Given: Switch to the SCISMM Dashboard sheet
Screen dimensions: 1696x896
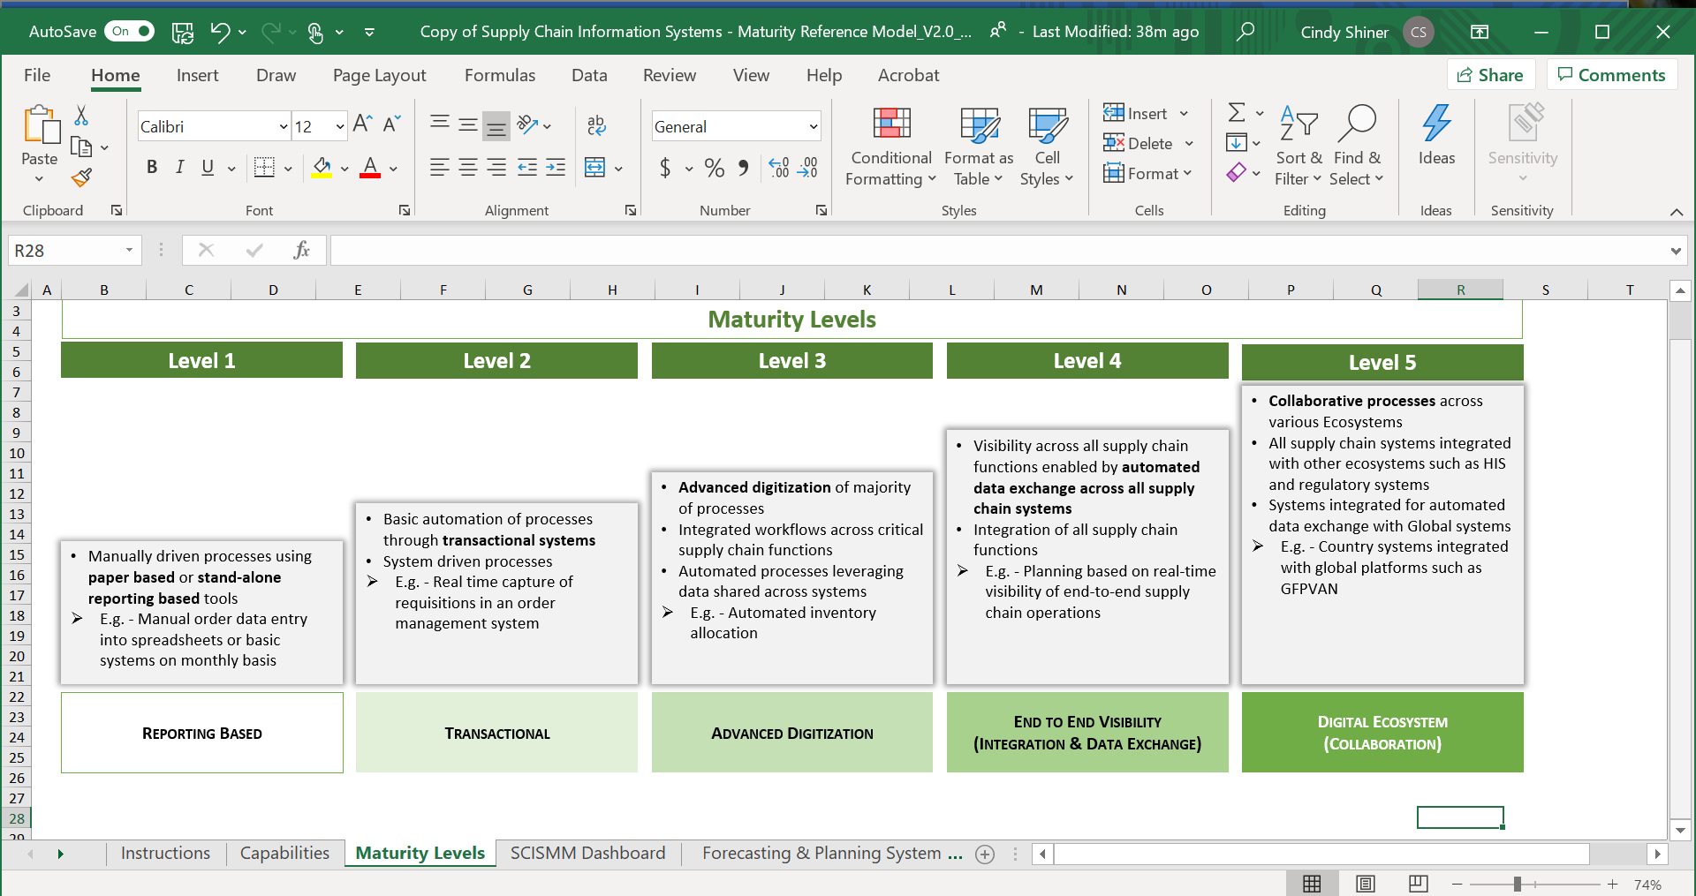Looking at the screenshot, I should click(587, 854).
